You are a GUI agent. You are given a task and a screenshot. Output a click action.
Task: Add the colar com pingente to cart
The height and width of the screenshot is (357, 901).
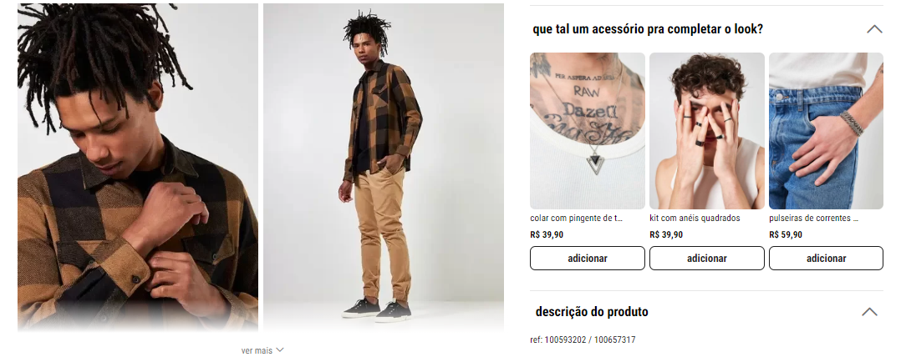(588, 259)
